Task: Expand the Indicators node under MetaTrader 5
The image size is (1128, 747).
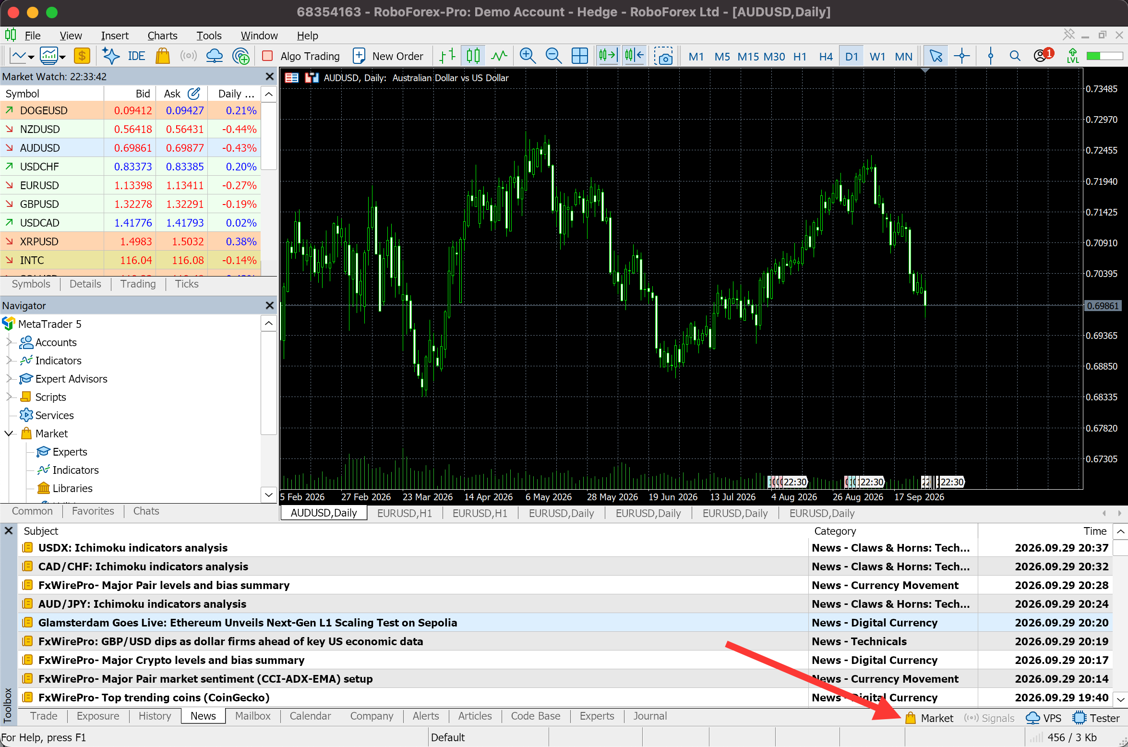Action: (x=9, y=361)
